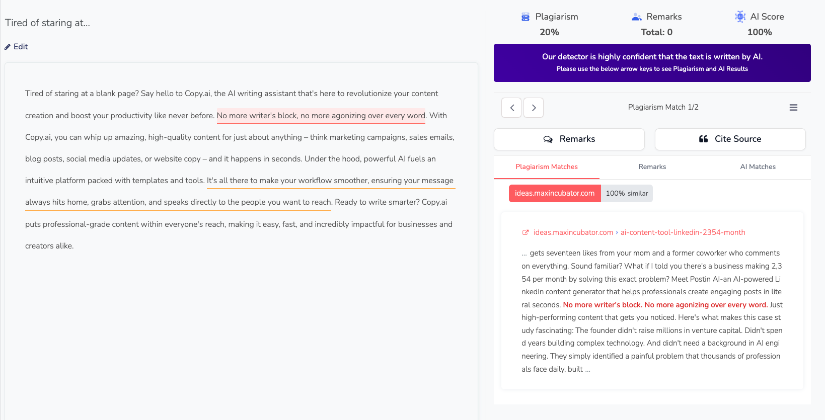Screen dimensions: 825x420
Task: Switch to the AI Matches tab
Action: 758,167
